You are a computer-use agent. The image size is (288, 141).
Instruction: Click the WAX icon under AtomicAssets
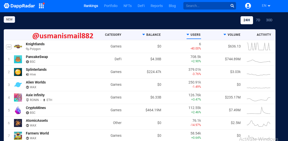[x=27, y=125]
